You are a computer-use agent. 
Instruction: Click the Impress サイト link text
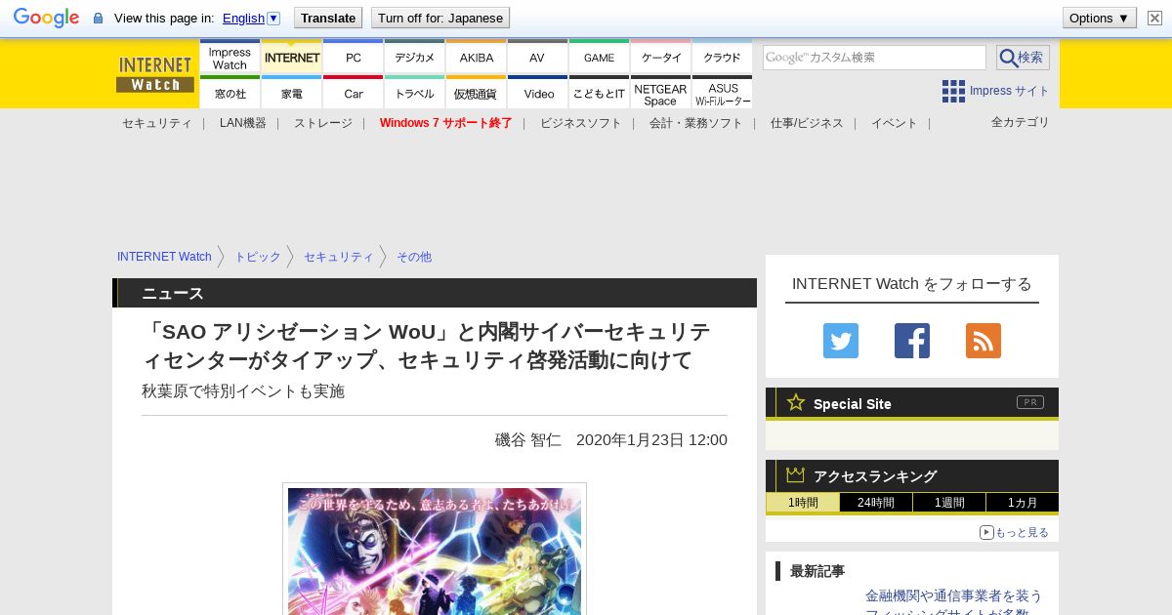pyautogui.click(x=1009, y=91)
